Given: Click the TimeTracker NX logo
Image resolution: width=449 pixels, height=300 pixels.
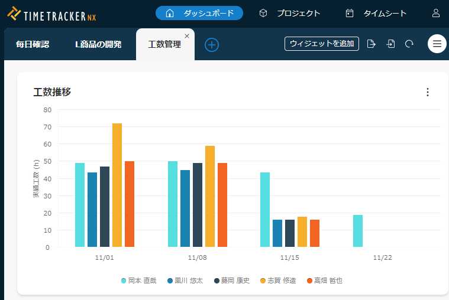Looking at the screenshot, I should (51, 14).
